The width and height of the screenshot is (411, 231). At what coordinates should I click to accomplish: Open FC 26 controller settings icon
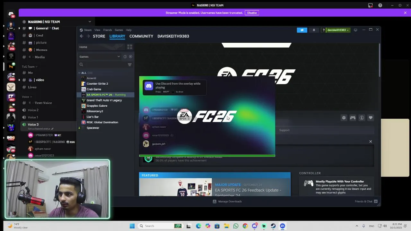pyautogui.click(x=353, y=118)
